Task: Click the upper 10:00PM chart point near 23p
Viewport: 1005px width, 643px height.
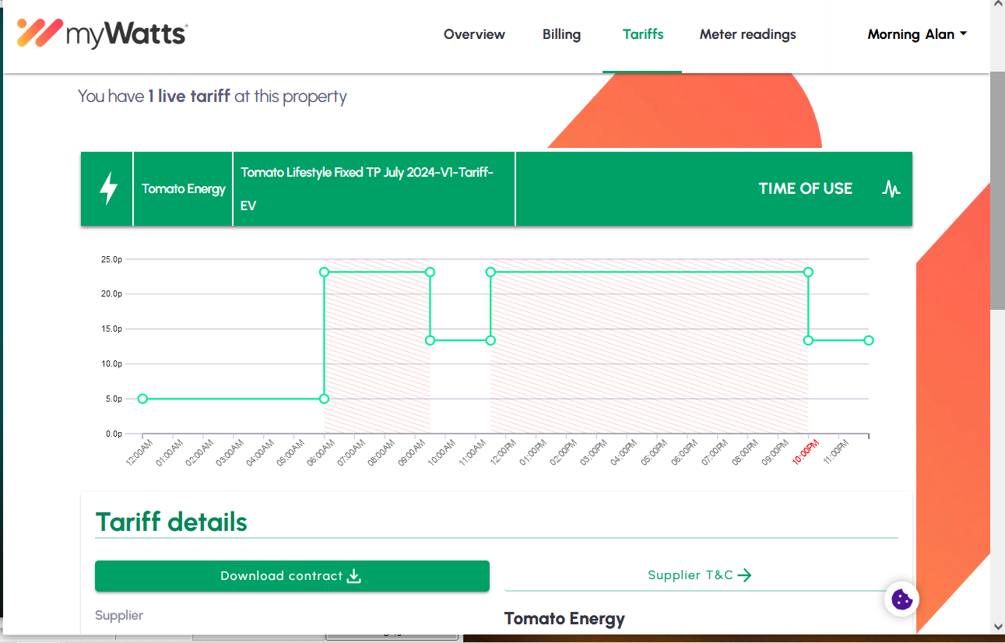Action: 808,272
